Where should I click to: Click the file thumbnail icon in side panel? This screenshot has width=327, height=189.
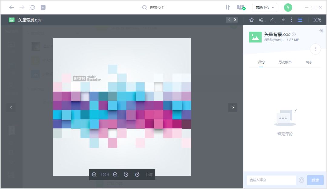(x=255, y=37)
